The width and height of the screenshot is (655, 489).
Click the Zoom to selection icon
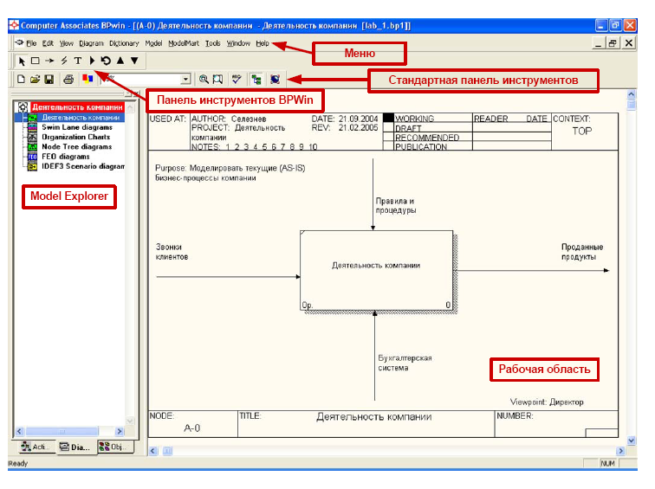pyautogui.click(x=218, y=80)
